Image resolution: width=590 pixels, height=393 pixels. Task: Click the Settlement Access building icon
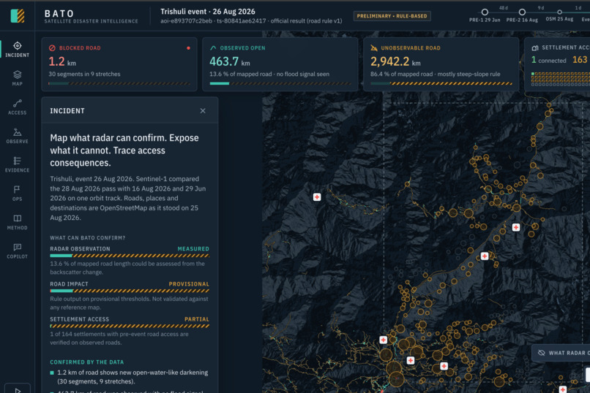[534, 48]
